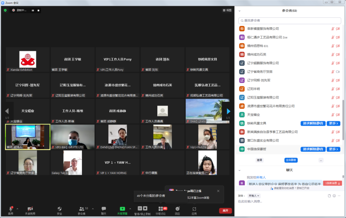Image resolution: width=346 pixels, height=218 pixels.
Task: Click muted mic icon for 天宝蜡业
Action: [333, 115]
